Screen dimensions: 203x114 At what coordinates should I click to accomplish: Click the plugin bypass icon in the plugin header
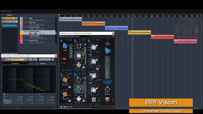(x=61, y=36)
